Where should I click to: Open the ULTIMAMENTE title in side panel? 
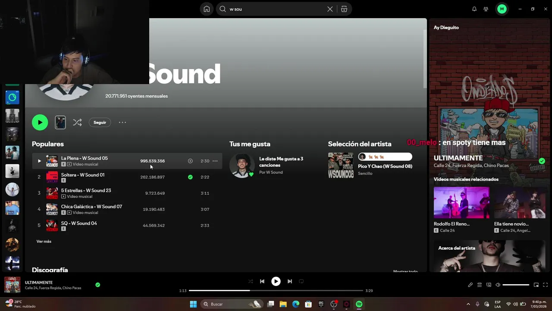(x=458, y=158)
